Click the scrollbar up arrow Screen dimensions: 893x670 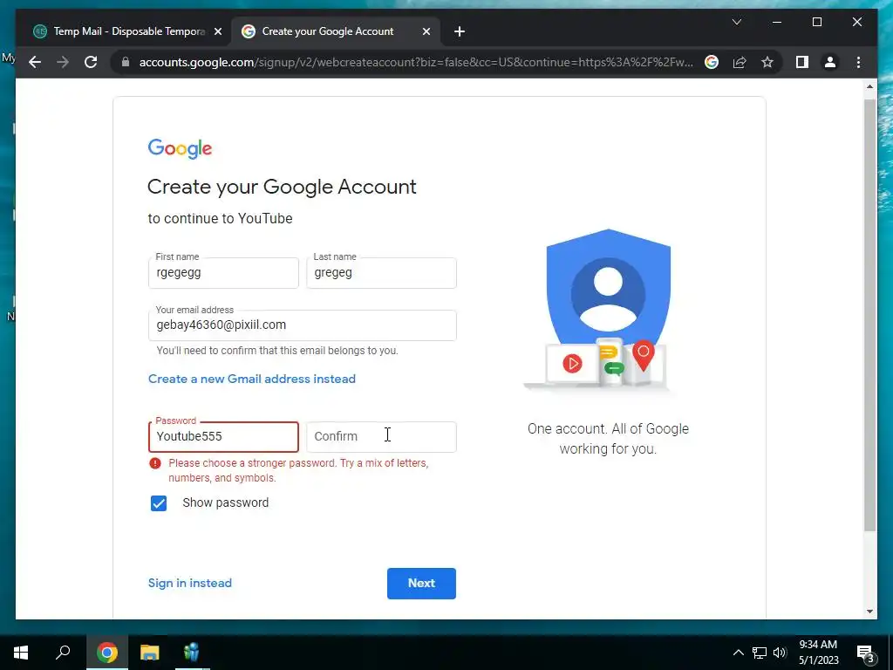click(x=869, y=86)
